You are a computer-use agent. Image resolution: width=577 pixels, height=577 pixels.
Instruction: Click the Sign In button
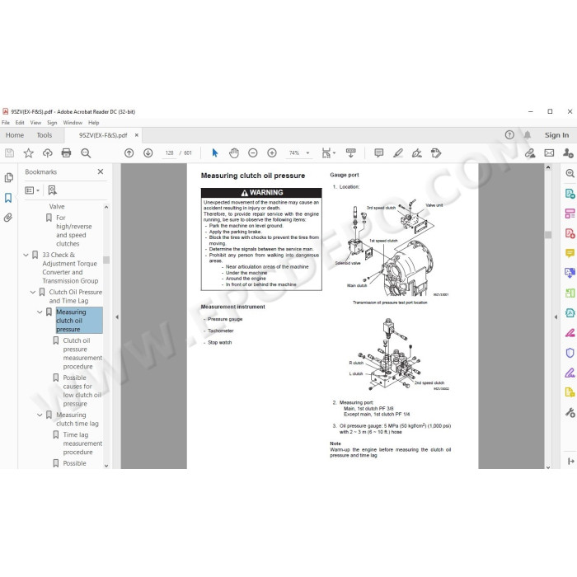[x=556, y=135]
